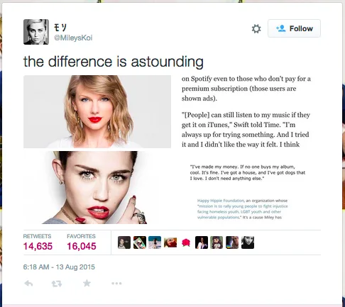The height and width of the screenshot is (307, 345).
Task: Click the red rose retweeter avatar
Action: (186, 242)
